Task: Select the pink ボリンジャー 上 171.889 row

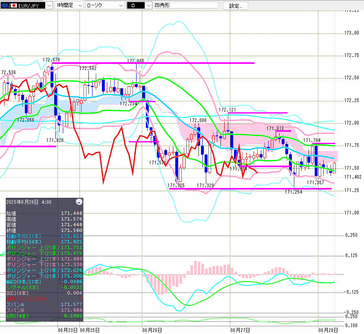Action: pyautogui.click(x=44, y=259)
